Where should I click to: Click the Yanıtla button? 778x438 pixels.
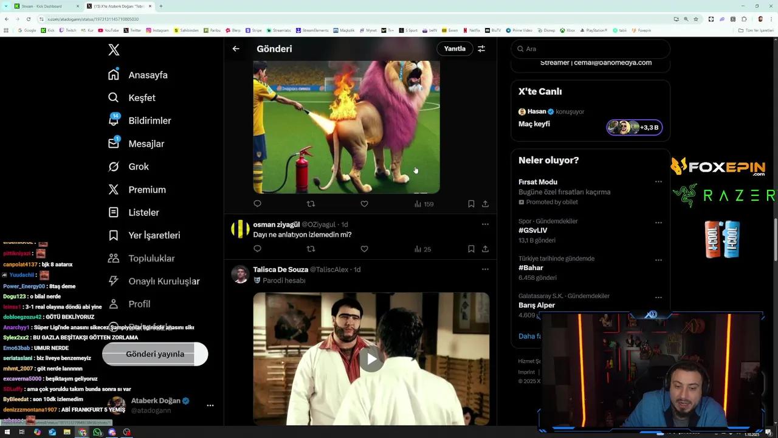tap(455, 49)
